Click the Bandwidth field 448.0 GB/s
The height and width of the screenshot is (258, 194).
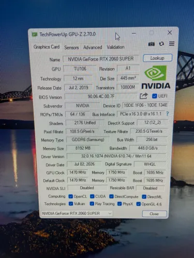click(148, 148)
